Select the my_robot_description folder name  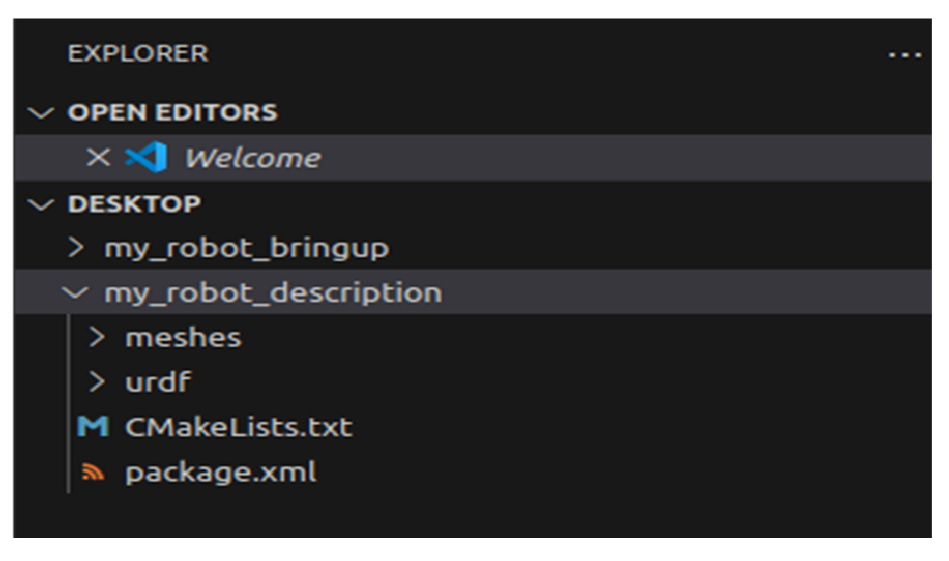click(273, 293)
